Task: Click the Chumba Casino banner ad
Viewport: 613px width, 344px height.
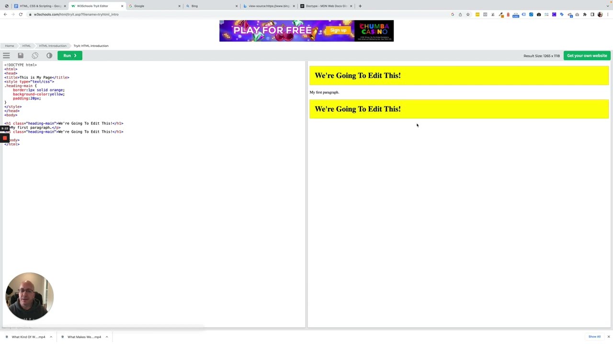Action: tap(306, 31)
